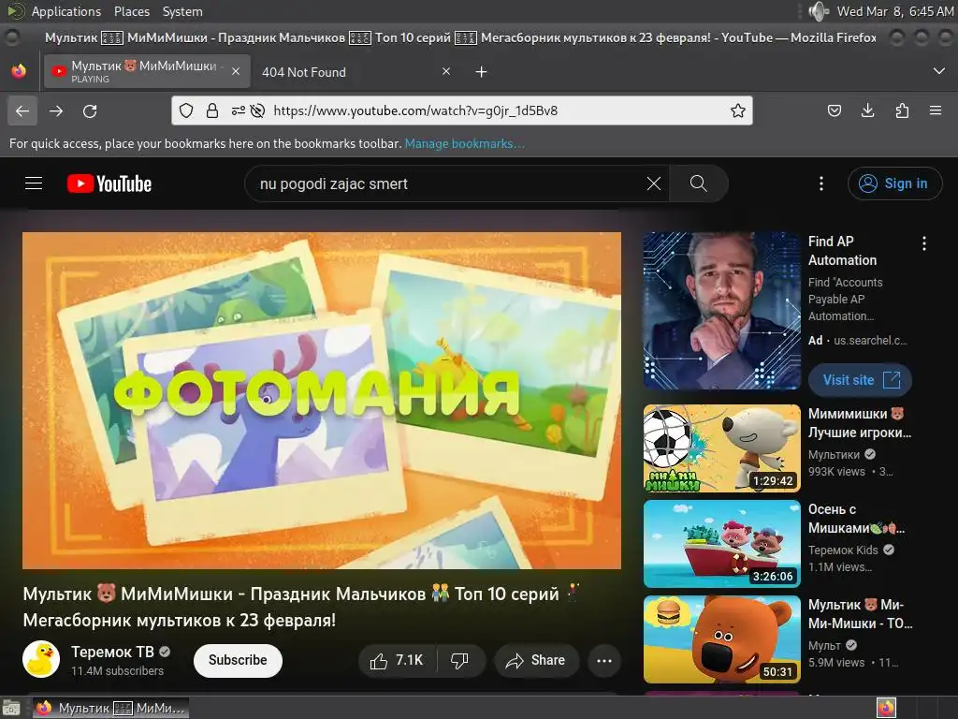
Task: Close the YouTube Мультик tab
Action: (236, 71)
